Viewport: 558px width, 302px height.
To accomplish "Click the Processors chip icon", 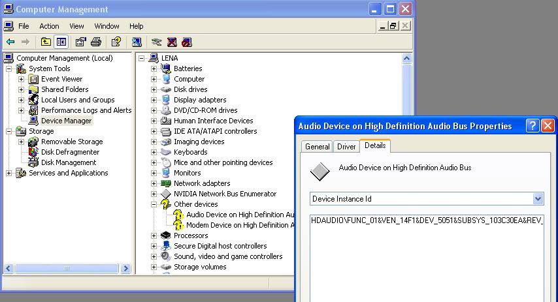I will 166,235.
